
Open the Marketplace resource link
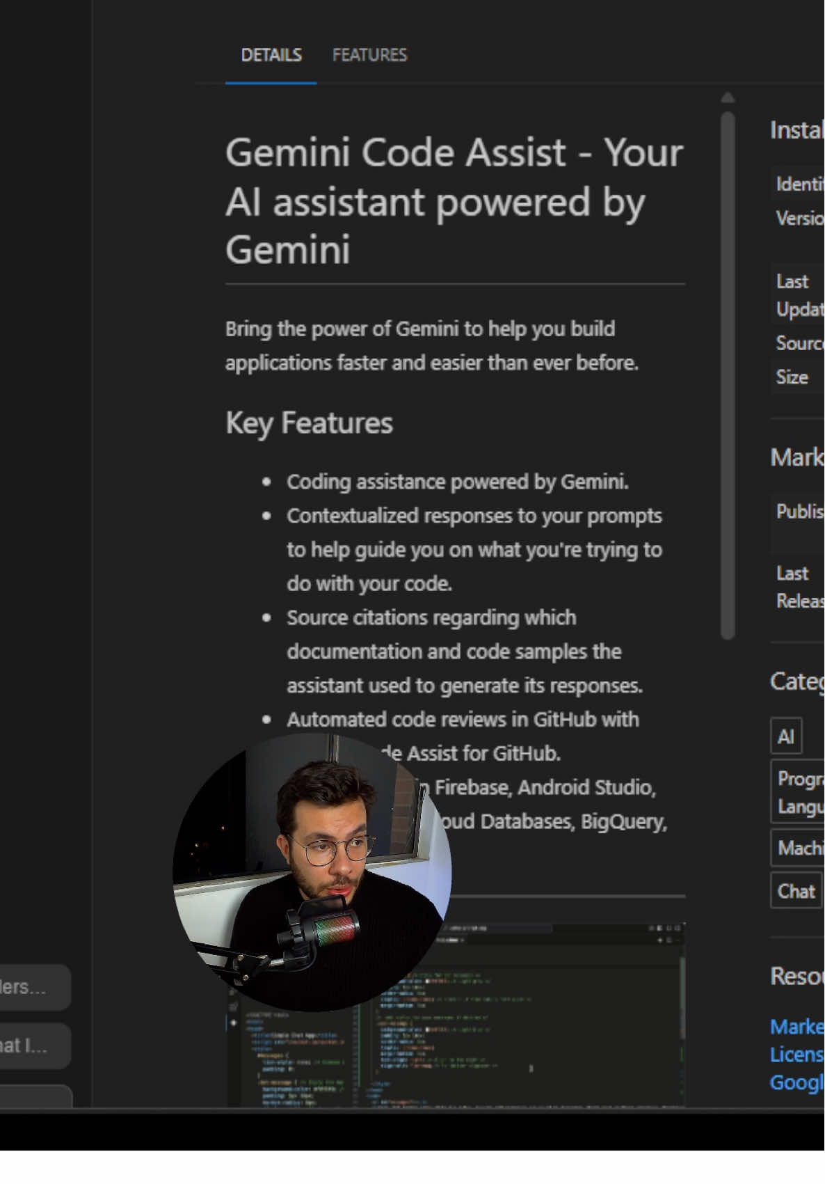tap(797, 1027)
